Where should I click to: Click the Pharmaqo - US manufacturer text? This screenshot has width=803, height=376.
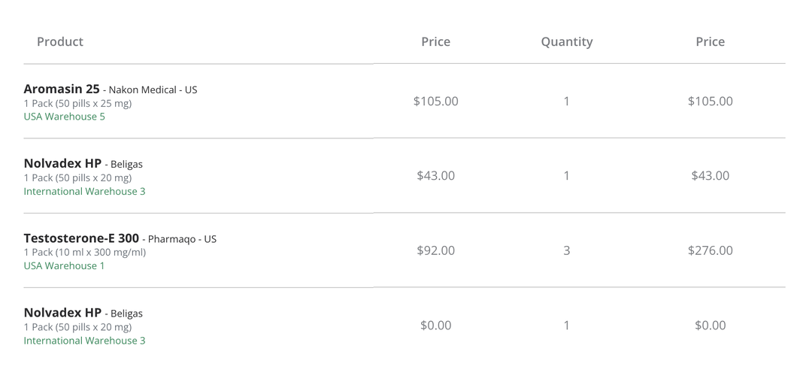[182, 239]
